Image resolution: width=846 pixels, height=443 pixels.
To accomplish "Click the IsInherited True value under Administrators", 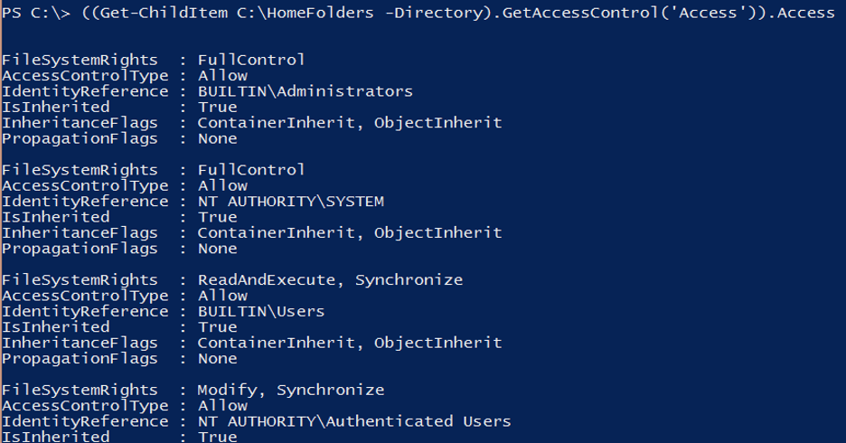I will 217,108.
